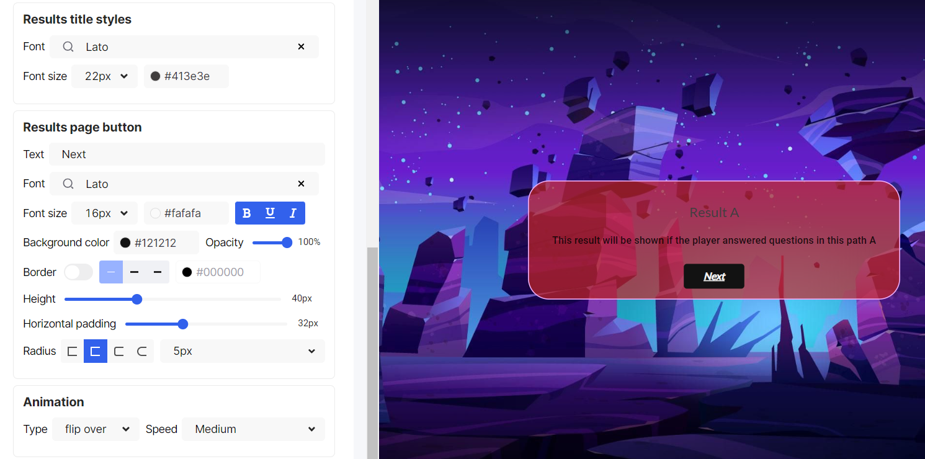Screen dimensions: 925x459
Task: Open animation Speed Medium dropdown
Action: tap(253, 429)
